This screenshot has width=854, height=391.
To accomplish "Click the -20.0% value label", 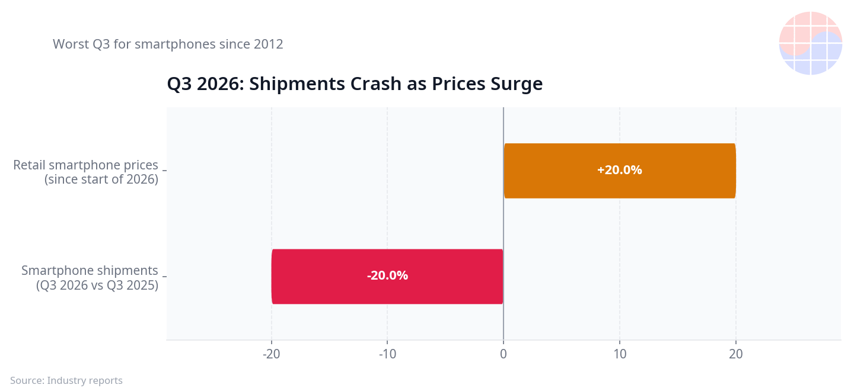I will [x=387, y=275].
